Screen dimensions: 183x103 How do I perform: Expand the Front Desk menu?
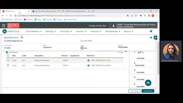tap(66, 31)
